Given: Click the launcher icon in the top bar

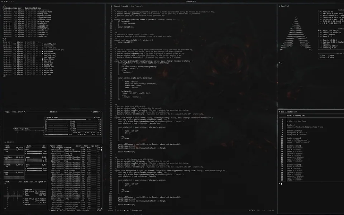Looking at the screenshot, I should point(2,1).
